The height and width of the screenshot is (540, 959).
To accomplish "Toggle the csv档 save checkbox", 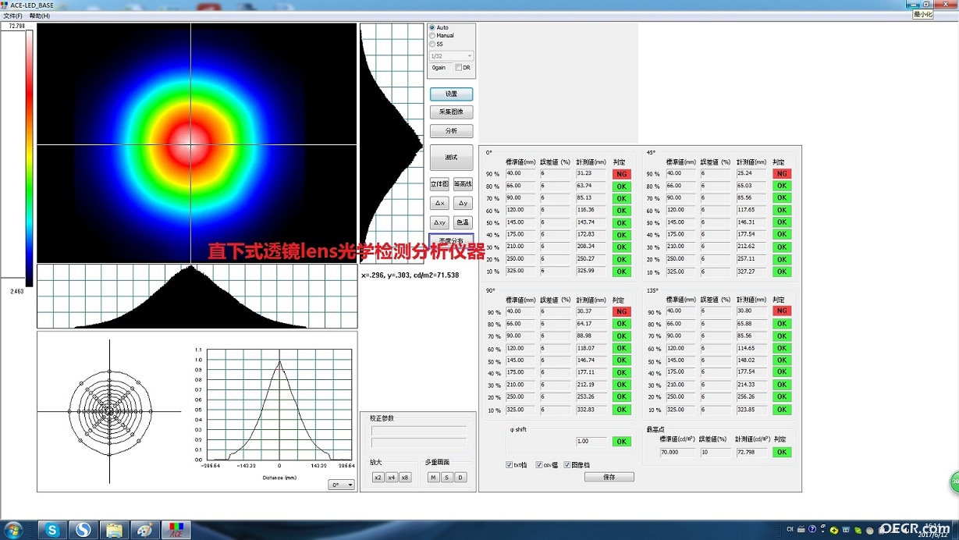I will click(547, 465).
